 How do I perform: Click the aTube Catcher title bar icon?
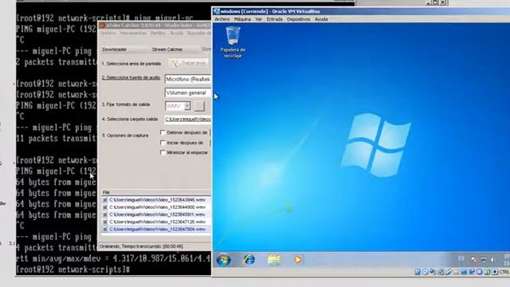(103, 25)
